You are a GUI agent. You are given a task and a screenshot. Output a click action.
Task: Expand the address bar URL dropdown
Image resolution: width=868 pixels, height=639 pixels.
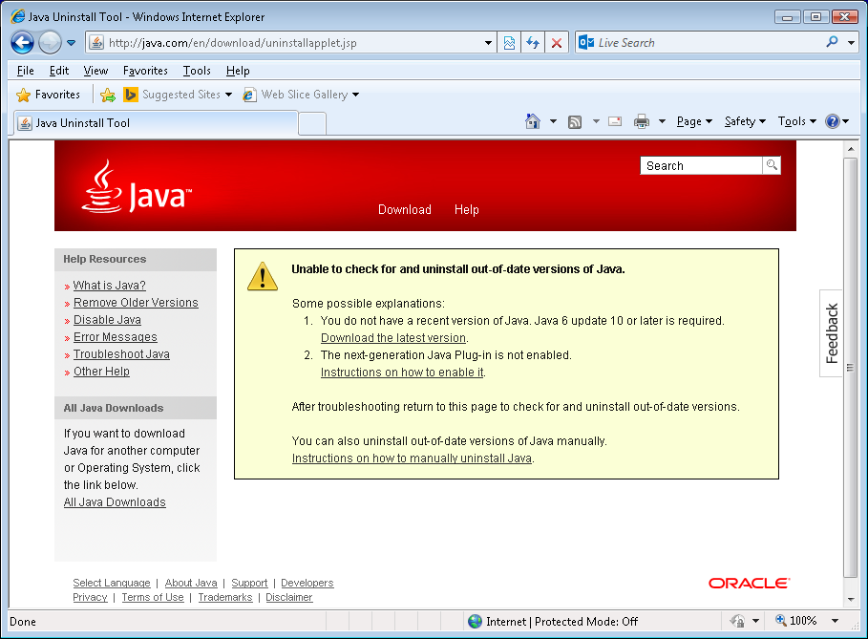pyautogui.click(x=488, y=43)
